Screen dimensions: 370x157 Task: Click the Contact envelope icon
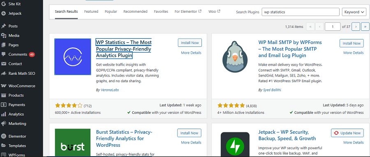[x=4, y=64]
